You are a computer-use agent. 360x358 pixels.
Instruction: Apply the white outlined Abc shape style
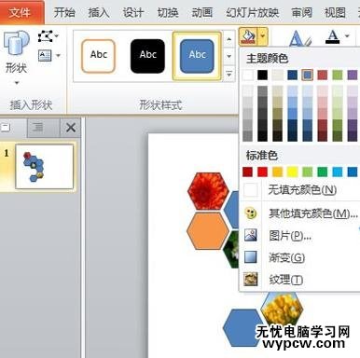point(99,56)
